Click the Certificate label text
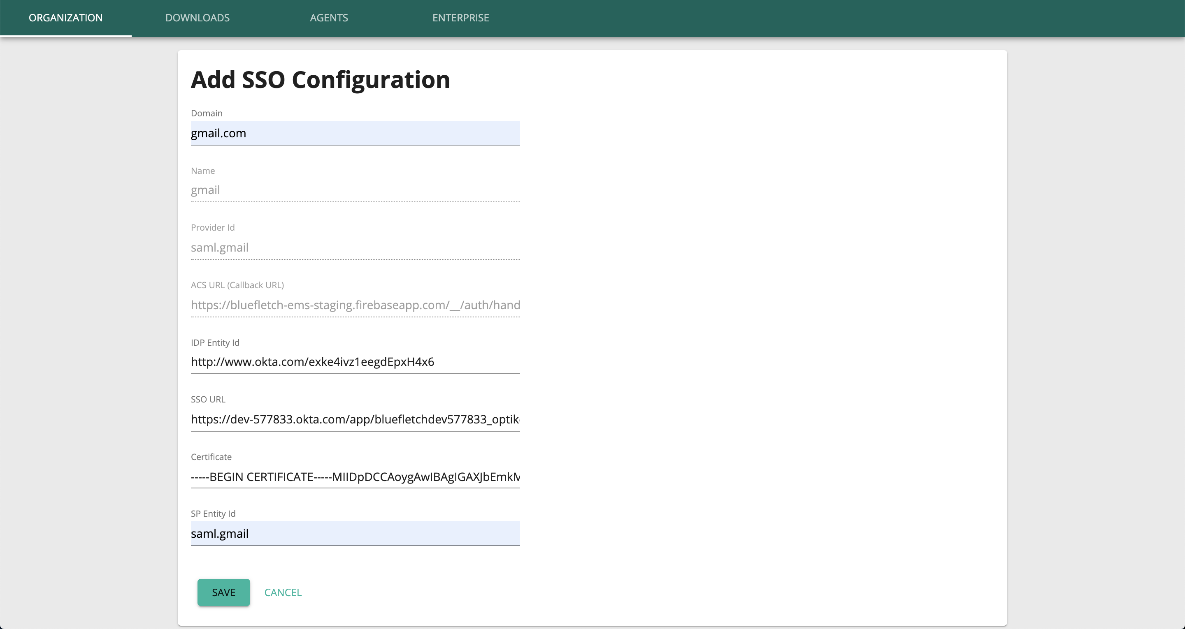Viewport: 1185px width, 629px height. [x=211, y=457]
